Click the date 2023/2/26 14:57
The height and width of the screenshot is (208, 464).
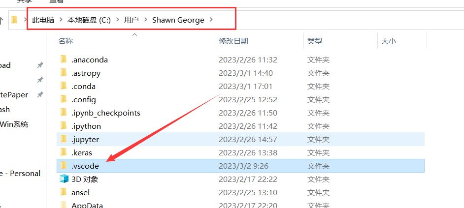(x=248, y=140)
